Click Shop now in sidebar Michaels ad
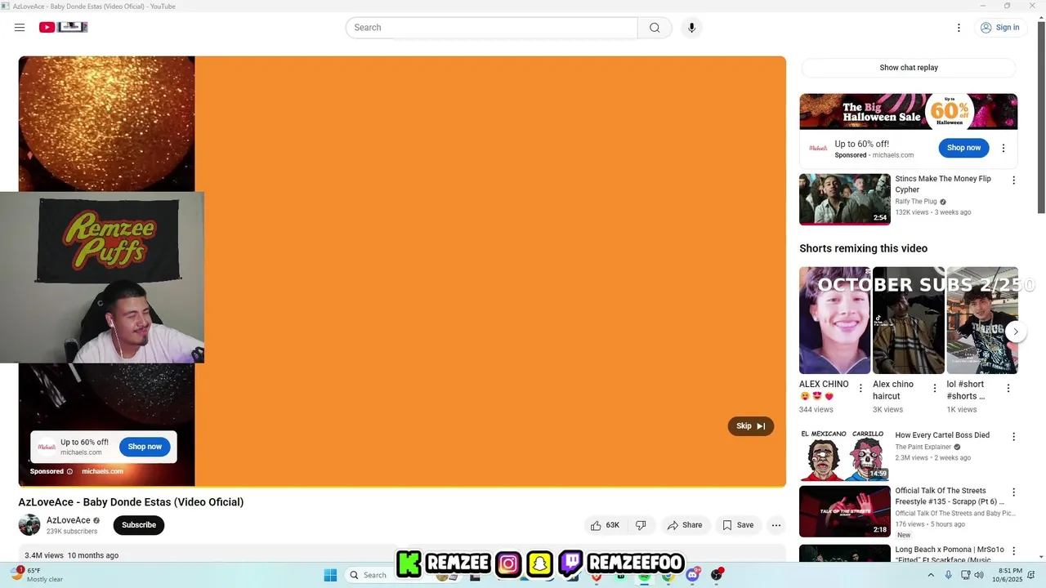1046x588 pixels. (963, 148)
